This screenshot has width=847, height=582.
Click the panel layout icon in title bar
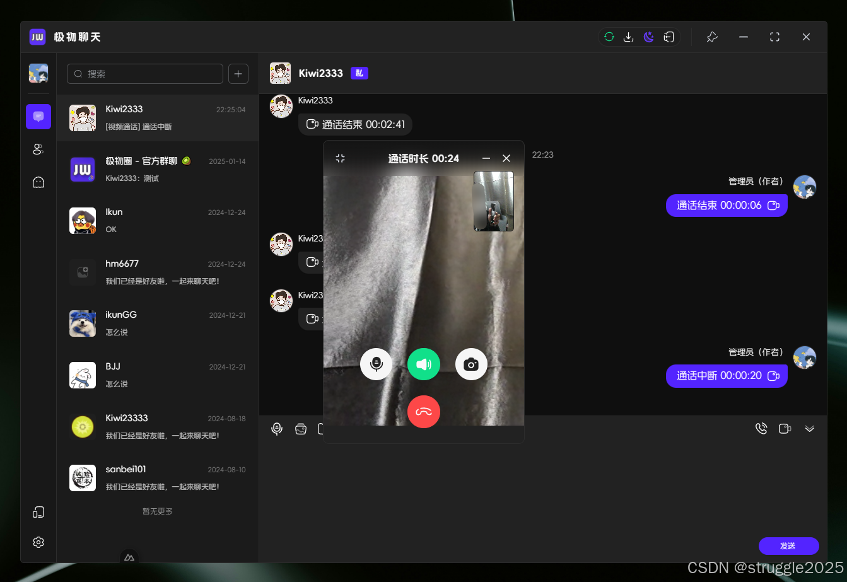pyautogui.click(x=669, y=37)
